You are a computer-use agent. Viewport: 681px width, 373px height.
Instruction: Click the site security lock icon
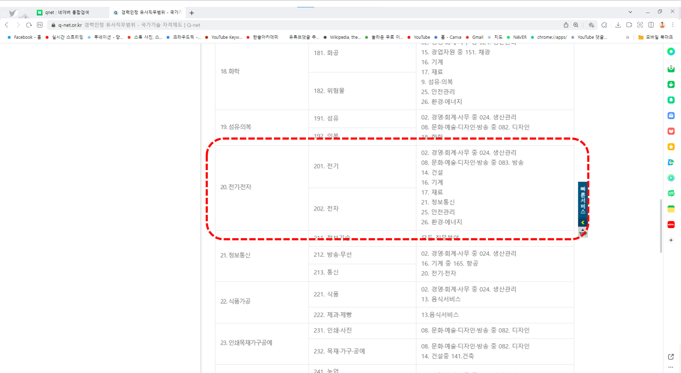53,25
